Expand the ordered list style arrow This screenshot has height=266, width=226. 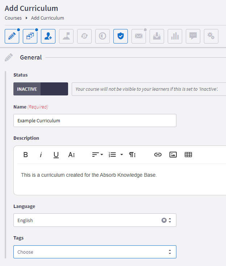122,155
